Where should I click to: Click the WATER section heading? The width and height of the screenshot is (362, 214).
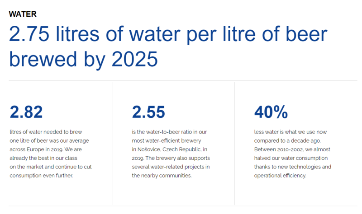click(x=23, y=14)
